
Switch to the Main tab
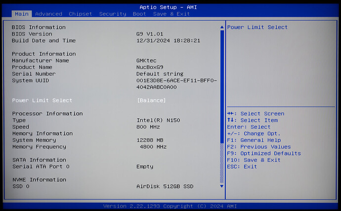pos(22,14)
